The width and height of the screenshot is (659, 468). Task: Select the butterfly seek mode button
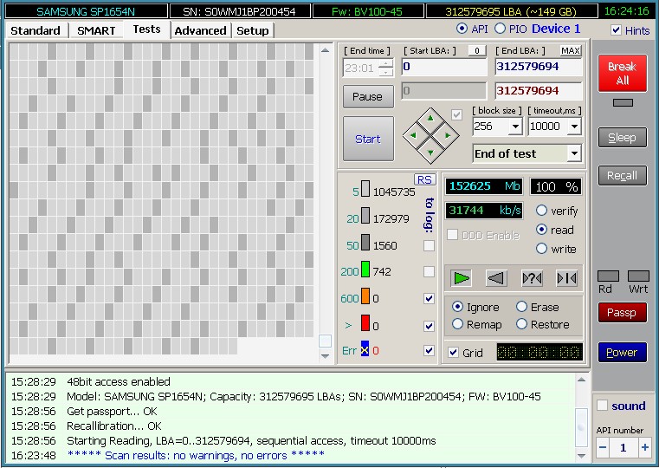[566, 278]
